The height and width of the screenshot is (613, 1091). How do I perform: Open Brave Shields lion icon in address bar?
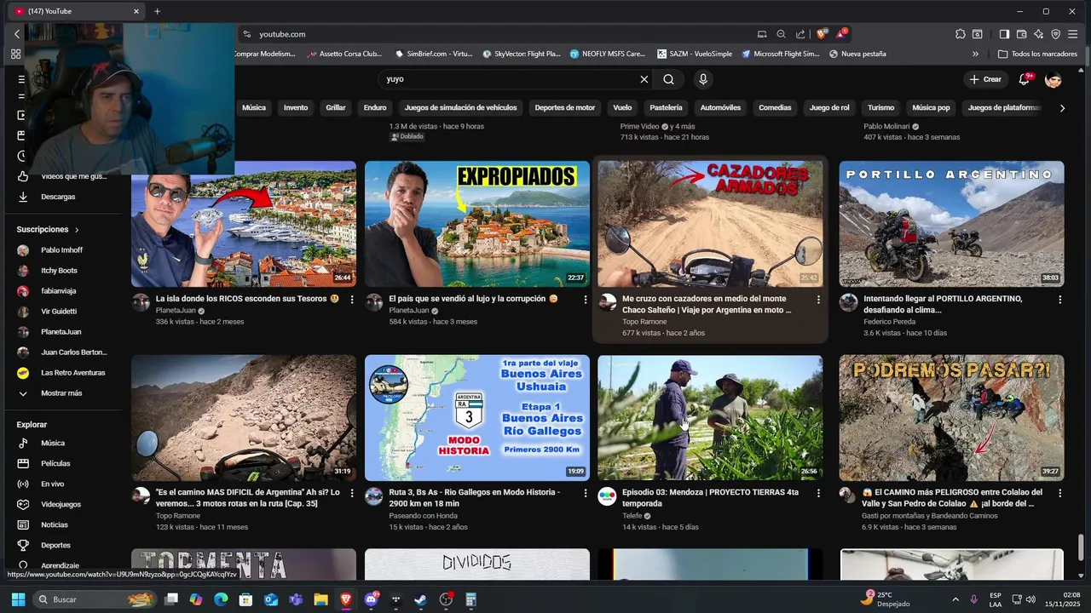822,34
